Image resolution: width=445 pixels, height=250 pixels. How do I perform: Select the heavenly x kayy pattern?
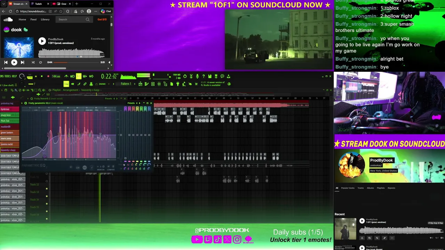point(10,150)
